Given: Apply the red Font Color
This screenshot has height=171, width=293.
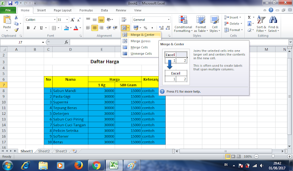Looking at the screenshot, I should point(76,28).
